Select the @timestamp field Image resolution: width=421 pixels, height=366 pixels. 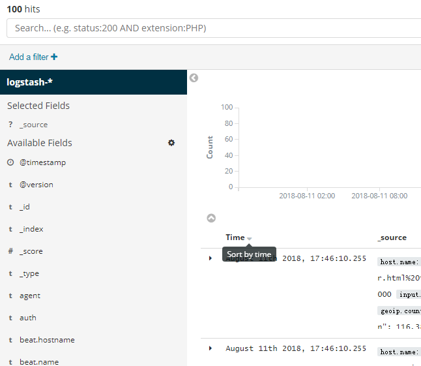(43, 162)
